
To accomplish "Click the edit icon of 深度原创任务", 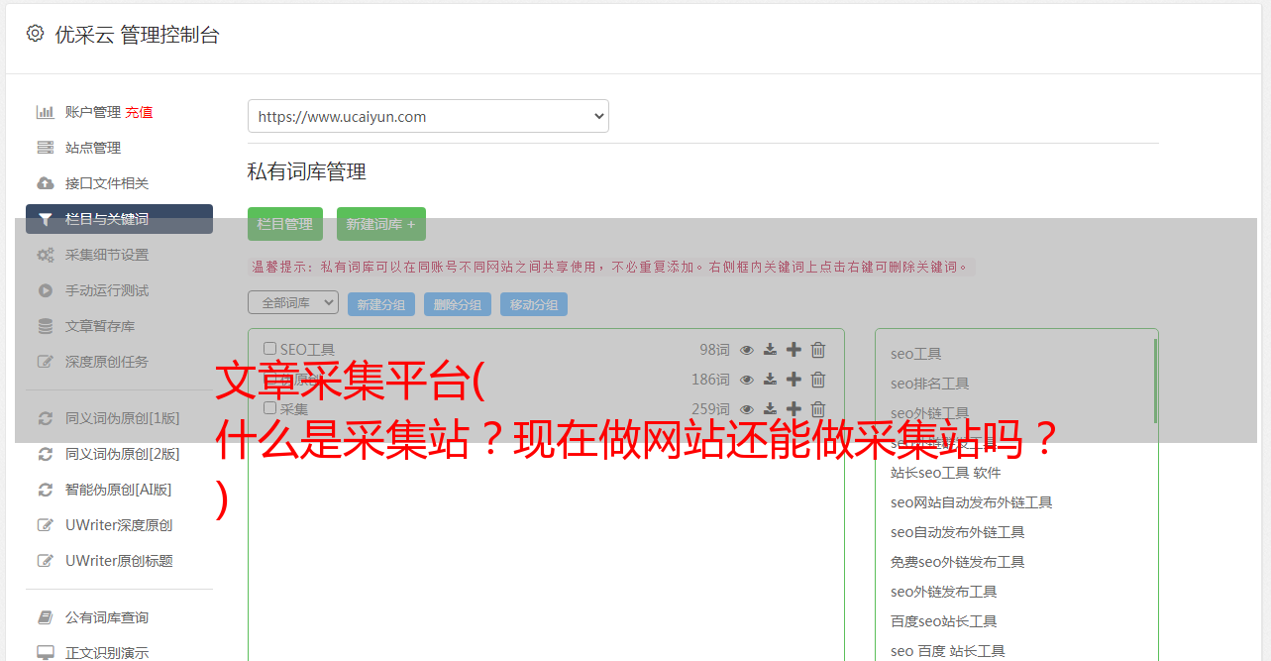I will (x=45, y=362).
